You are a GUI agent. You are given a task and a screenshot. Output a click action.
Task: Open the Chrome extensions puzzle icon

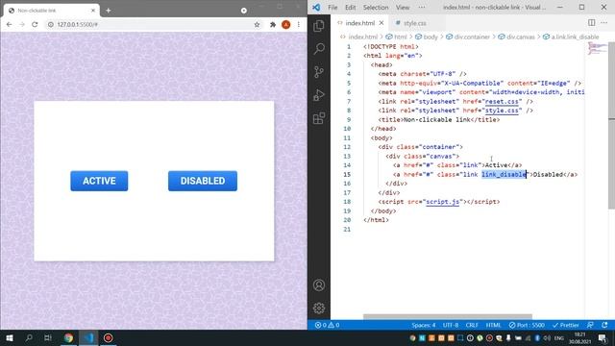point(273,24)
